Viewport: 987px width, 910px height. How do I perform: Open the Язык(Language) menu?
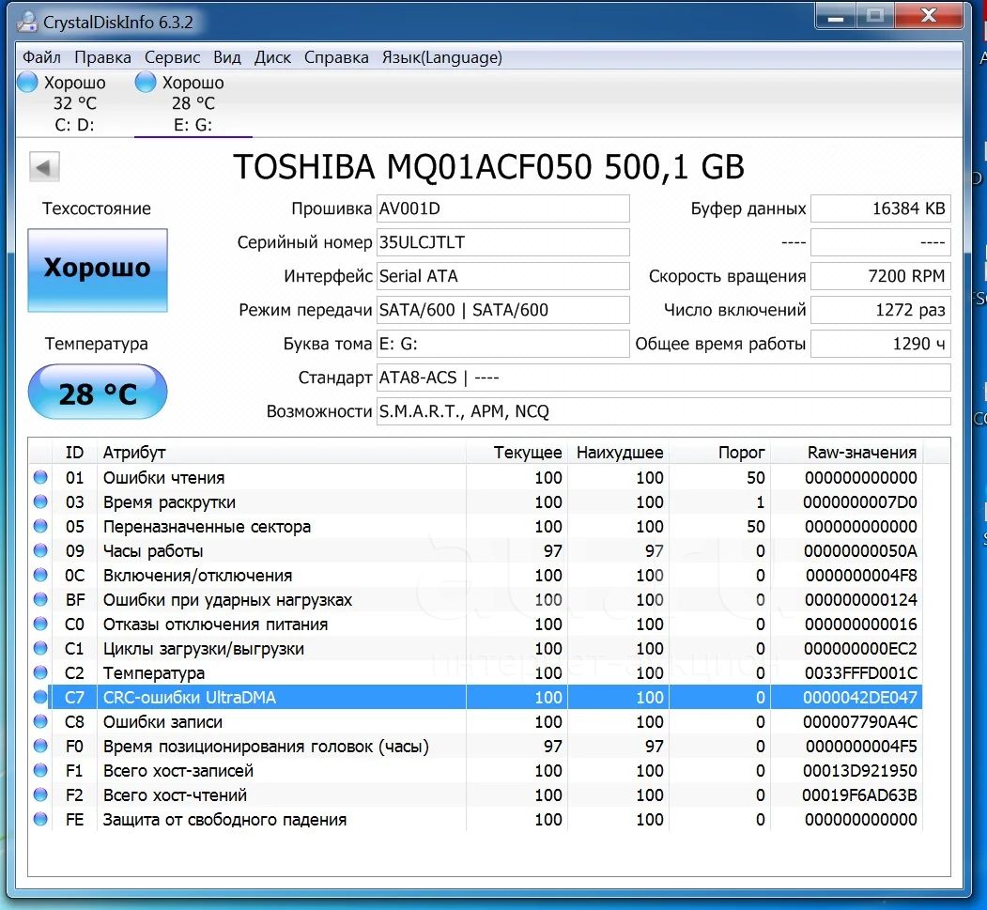point(442,57)
